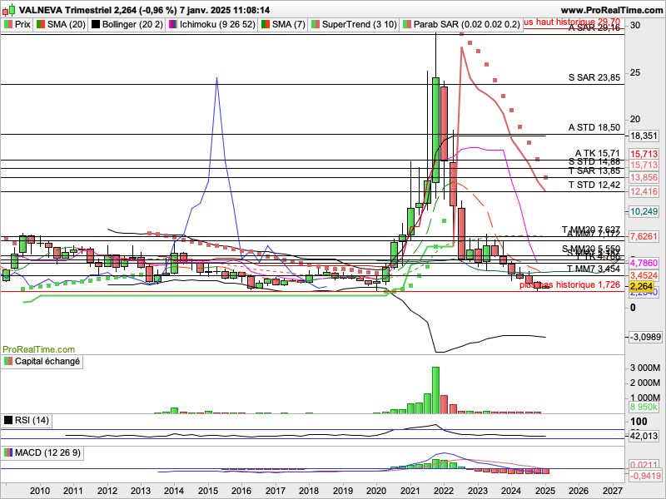Click the Capital échangé panel icon
The image size is (666, 499).
[x=8, y=362]
